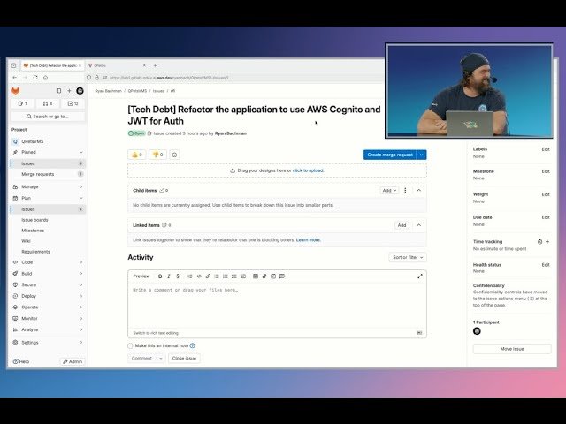566x424 pixels.
Task: Click the browser address bar
Action: (234, 78)
